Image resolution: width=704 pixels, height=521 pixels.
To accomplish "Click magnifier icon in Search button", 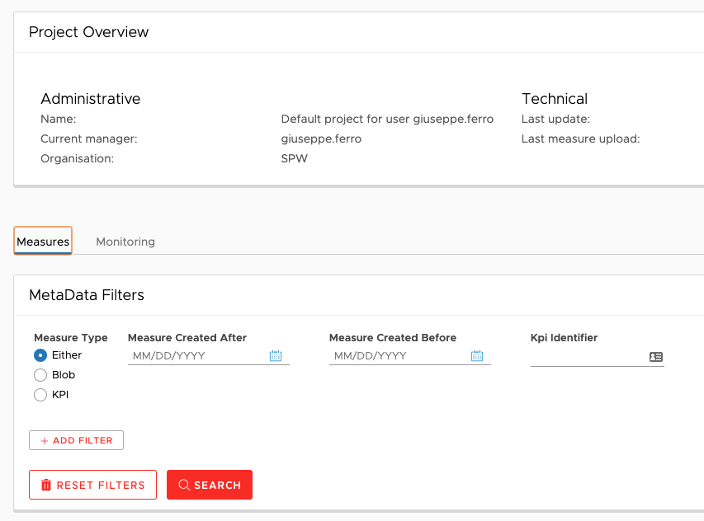I will 184,485.
